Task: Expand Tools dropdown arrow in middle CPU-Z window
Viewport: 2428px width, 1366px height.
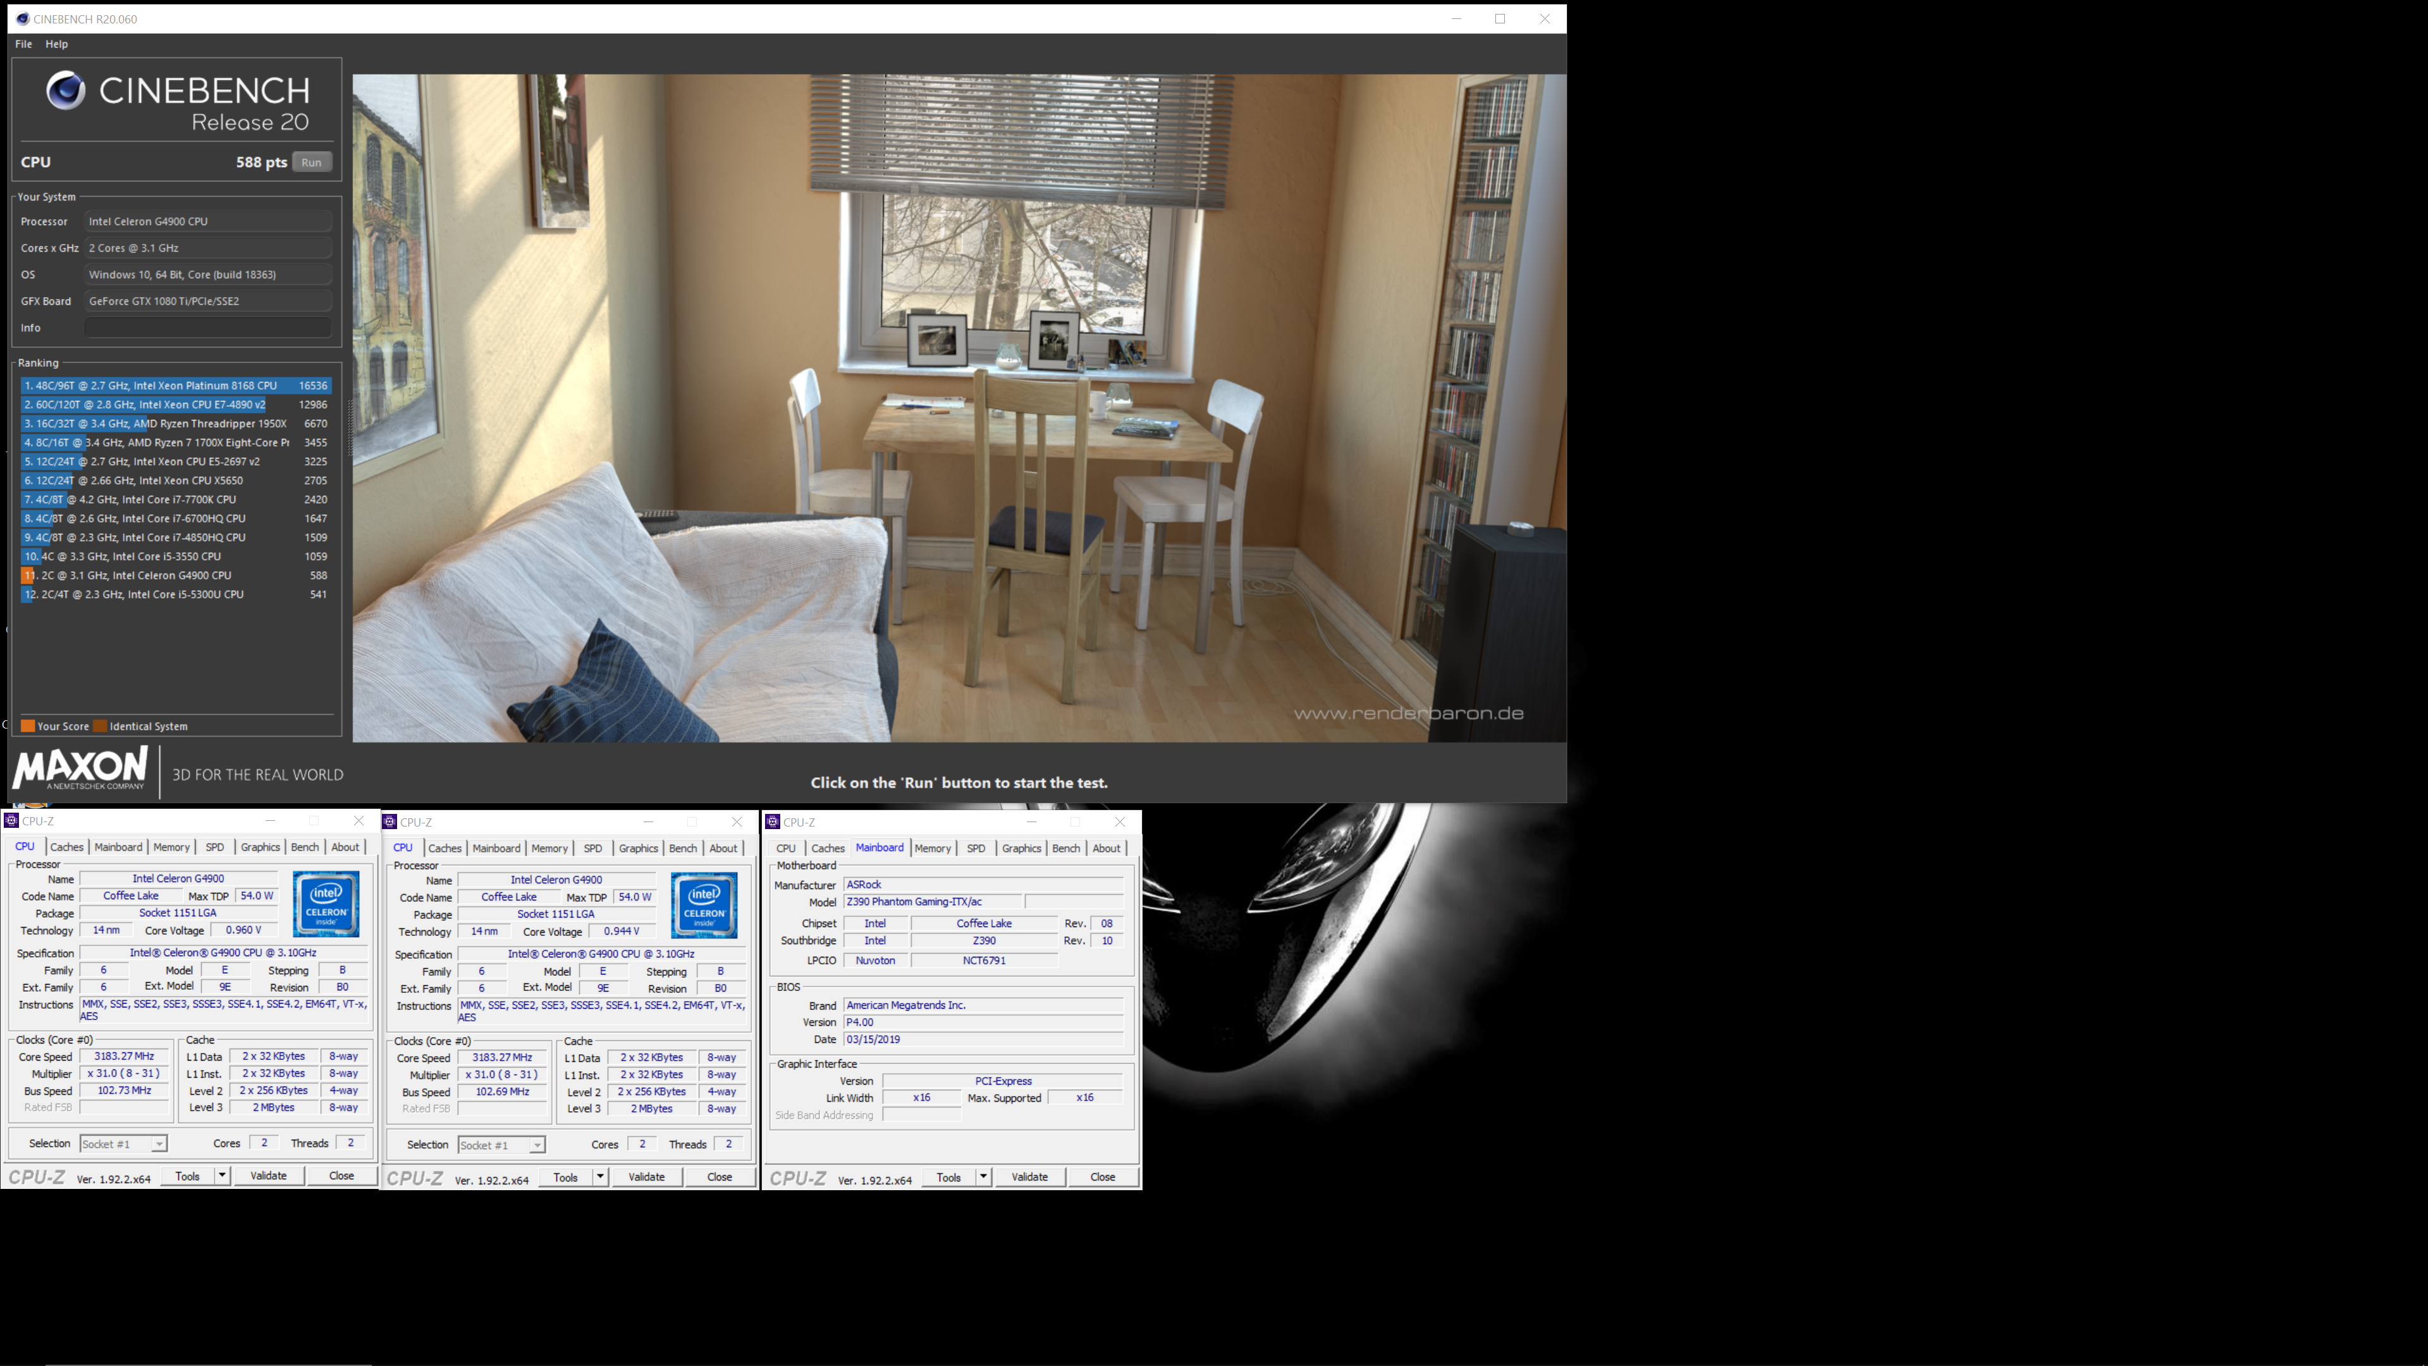Action: coord(601,1176)
